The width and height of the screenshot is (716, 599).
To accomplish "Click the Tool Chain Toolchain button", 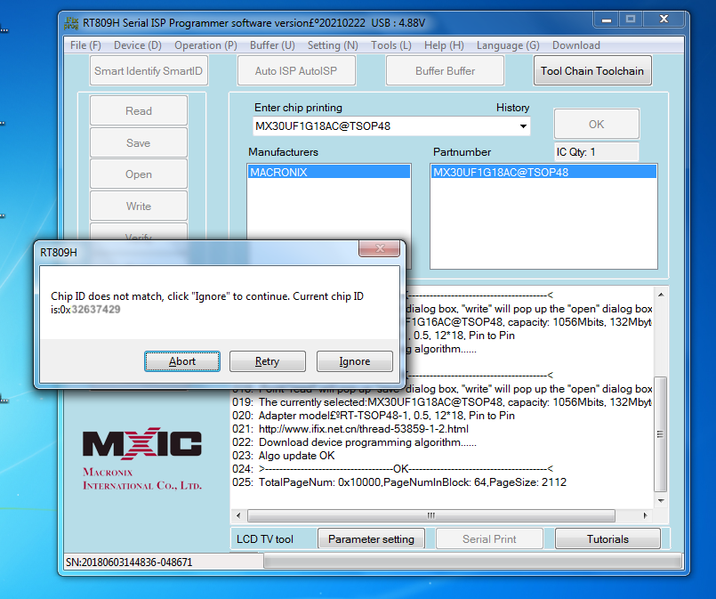I will (x=591, y=71).
